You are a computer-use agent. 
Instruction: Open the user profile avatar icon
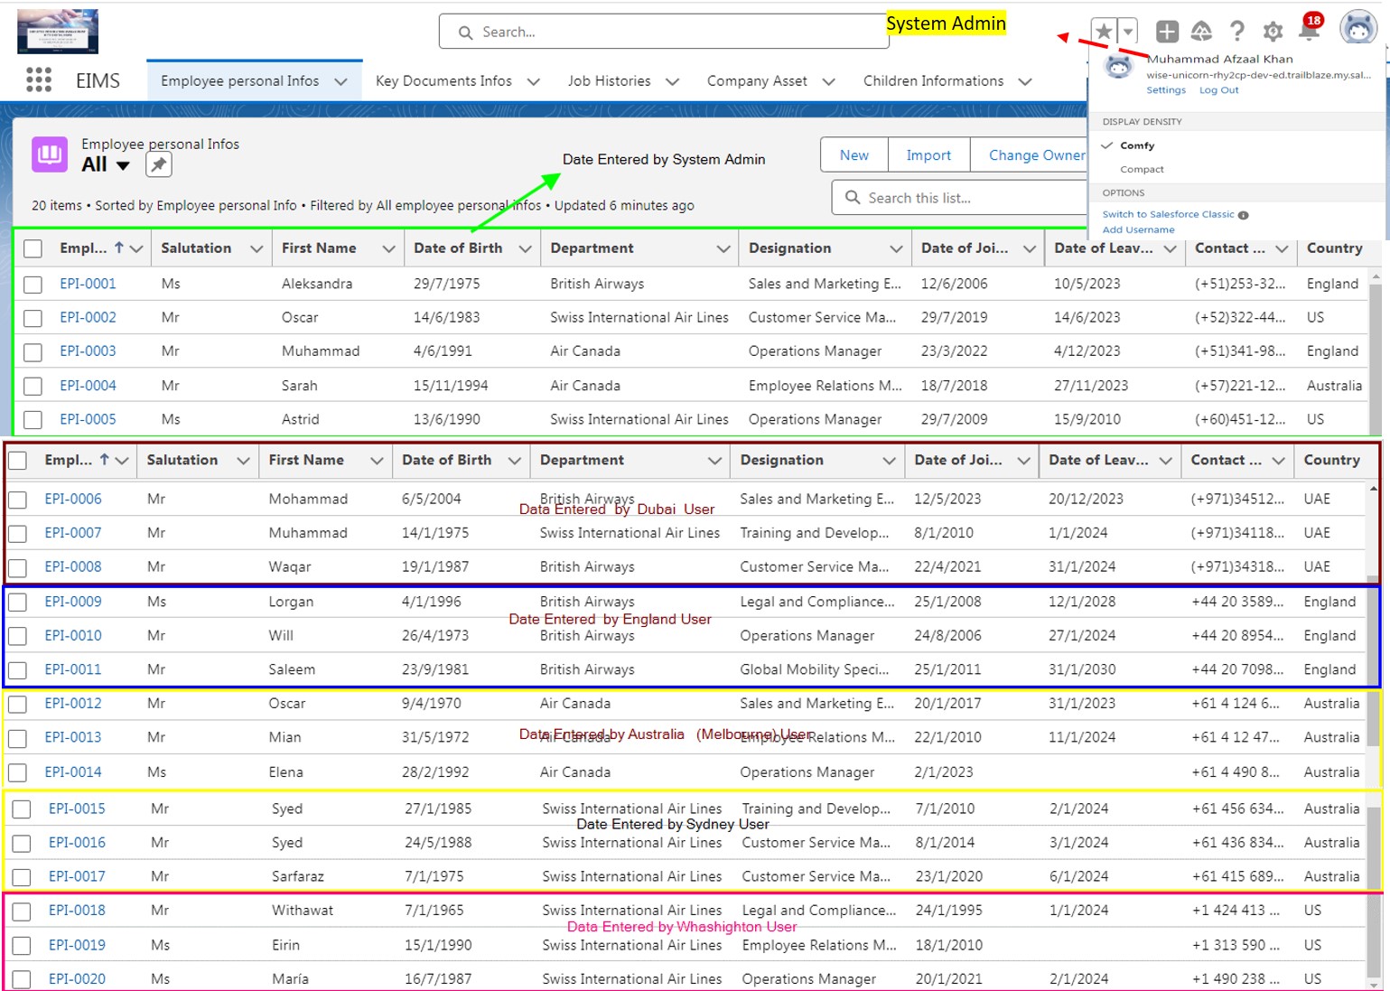[1357, 29]
